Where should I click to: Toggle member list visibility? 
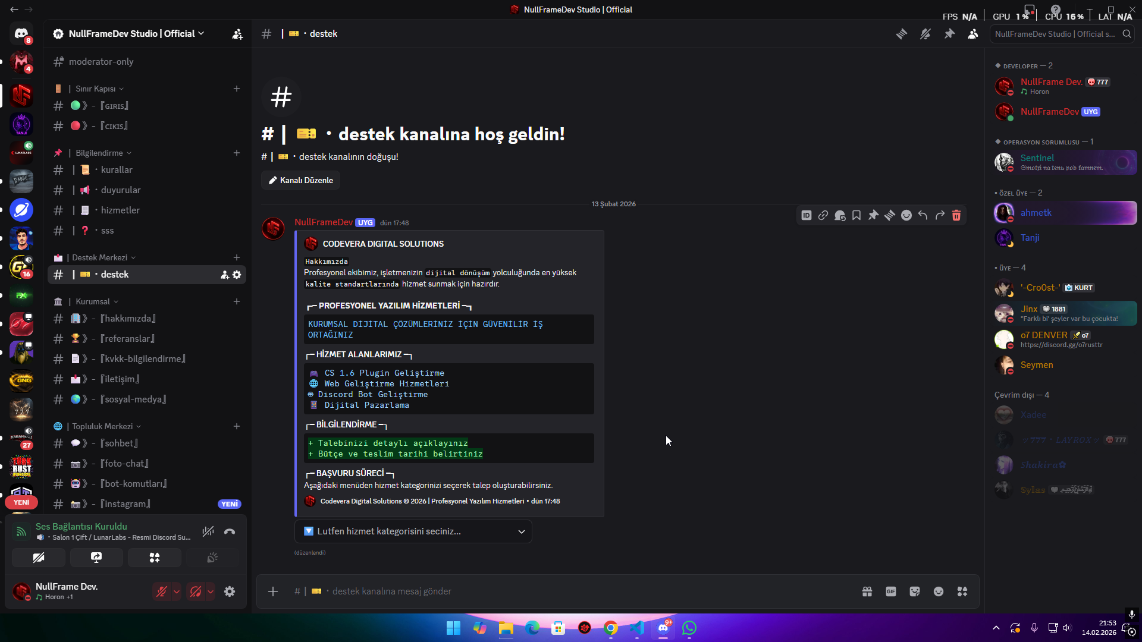pyautogui.click(x=973, y=34)
